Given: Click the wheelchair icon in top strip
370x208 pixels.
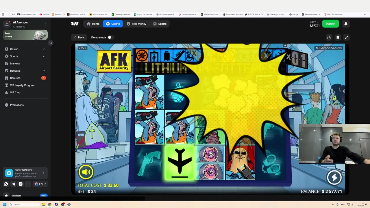Looking at the screenshot, I should click(191, 55).
